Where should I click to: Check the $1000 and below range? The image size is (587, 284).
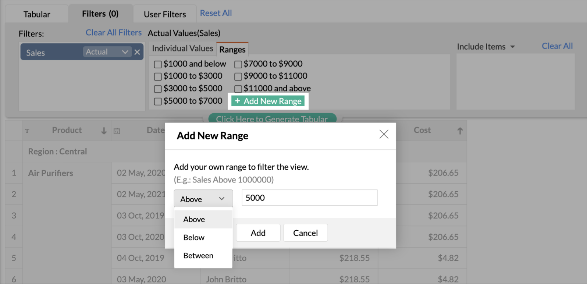[x=158, y=64]
